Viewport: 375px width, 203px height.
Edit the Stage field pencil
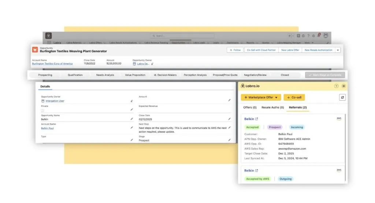[229, 140]
